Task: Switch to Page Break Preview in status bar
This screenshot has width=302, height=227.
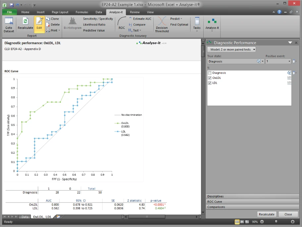Action: (x=247, y=222)
